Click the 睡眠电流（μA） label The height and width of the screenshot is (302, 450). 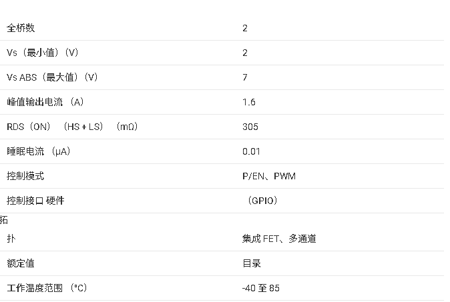(x=39, y=151)
